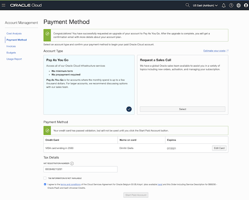249x200 pixels.
Task: Click the congratulations banner green check icon
Action: [x=47, y=34]
